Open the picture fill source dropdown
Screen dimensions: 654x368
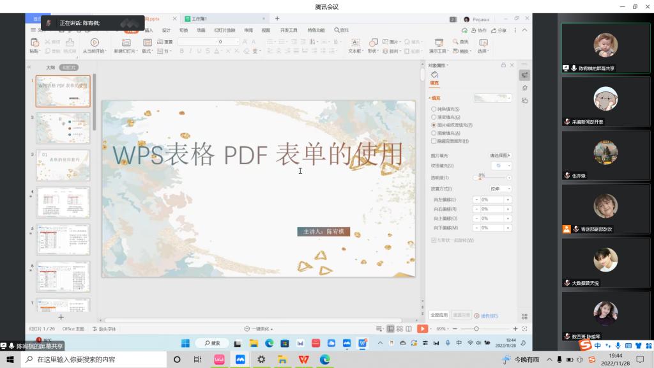tap(501, 156)
